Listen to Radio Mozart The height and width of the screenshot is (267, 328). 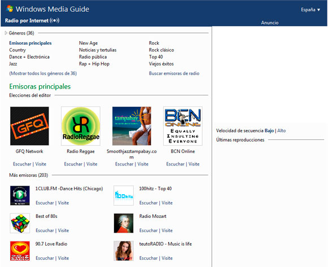[x=148, y=230]
